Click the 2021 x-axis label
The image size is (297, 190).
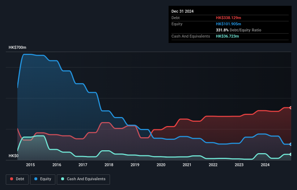[x=187, y=165]
